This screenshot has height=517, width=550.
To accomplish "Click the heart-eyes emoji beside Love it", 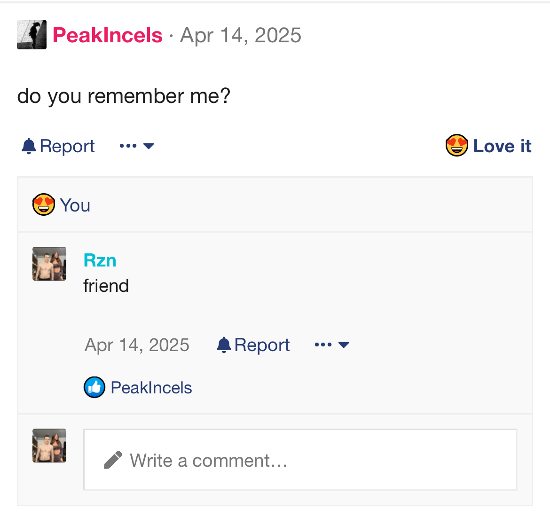I will (x=456, y=146).
